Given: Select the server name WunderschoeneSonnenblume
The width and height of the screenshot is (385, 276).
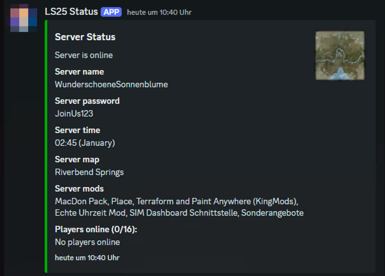Looking at the screenshot, I should [x=111, y=84].
